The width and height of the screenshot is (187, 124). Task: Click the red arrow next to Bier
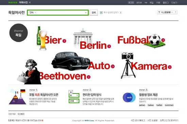pos(64,41)
